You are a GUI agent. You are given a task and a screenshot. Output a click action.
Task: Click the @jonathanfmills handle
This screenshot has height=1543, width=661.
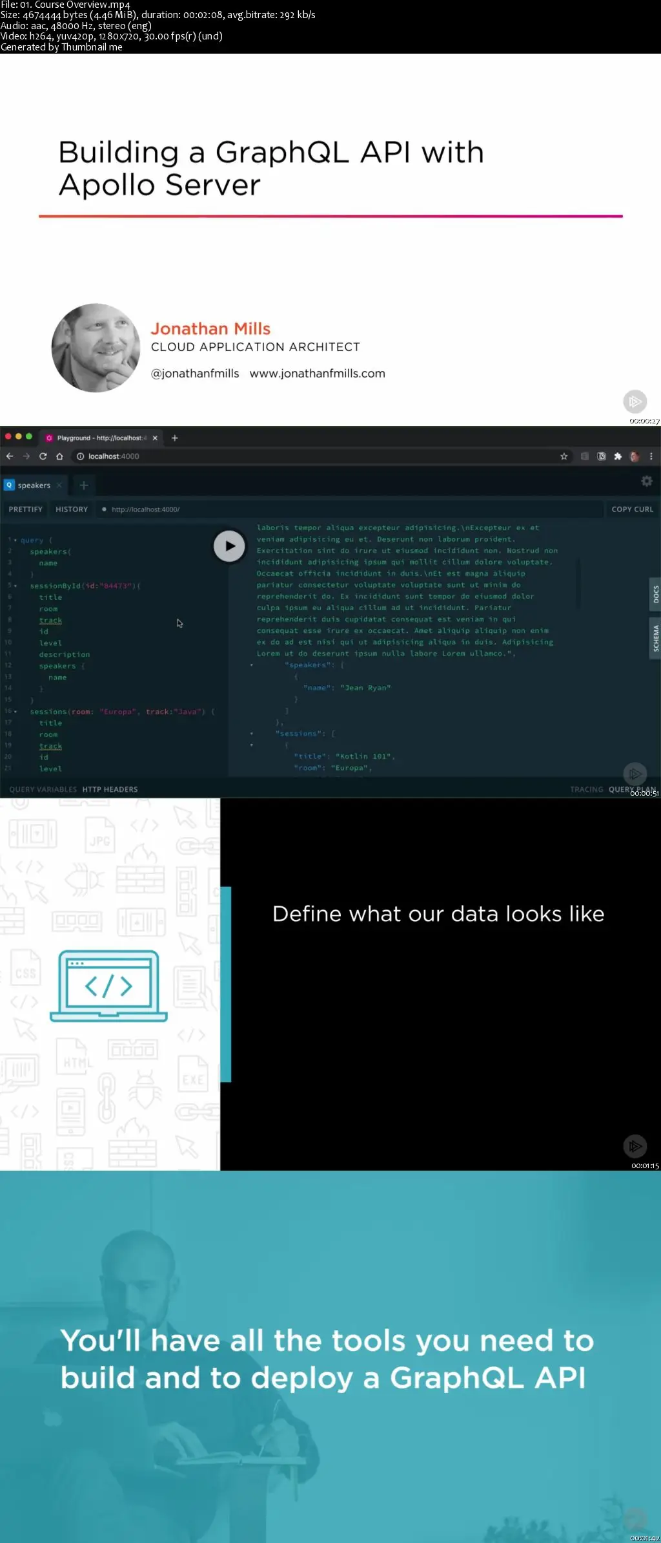(x=195, y=374)
